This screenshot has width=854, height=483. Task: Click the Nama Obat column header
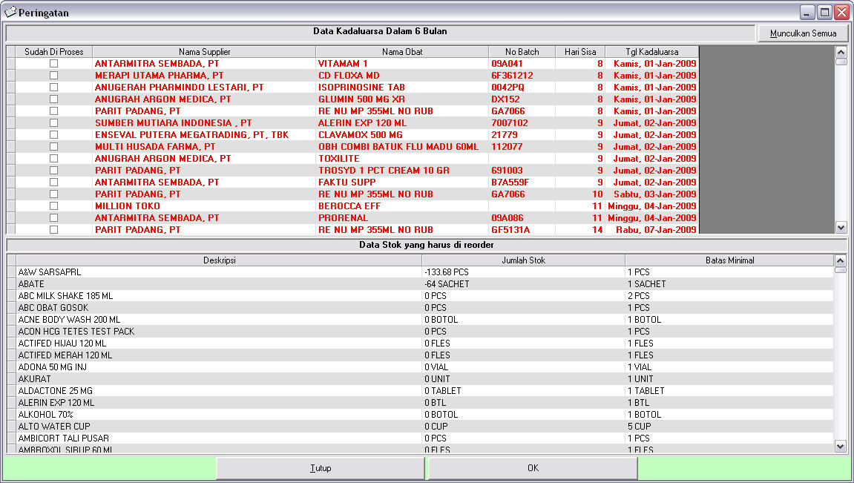402,52
